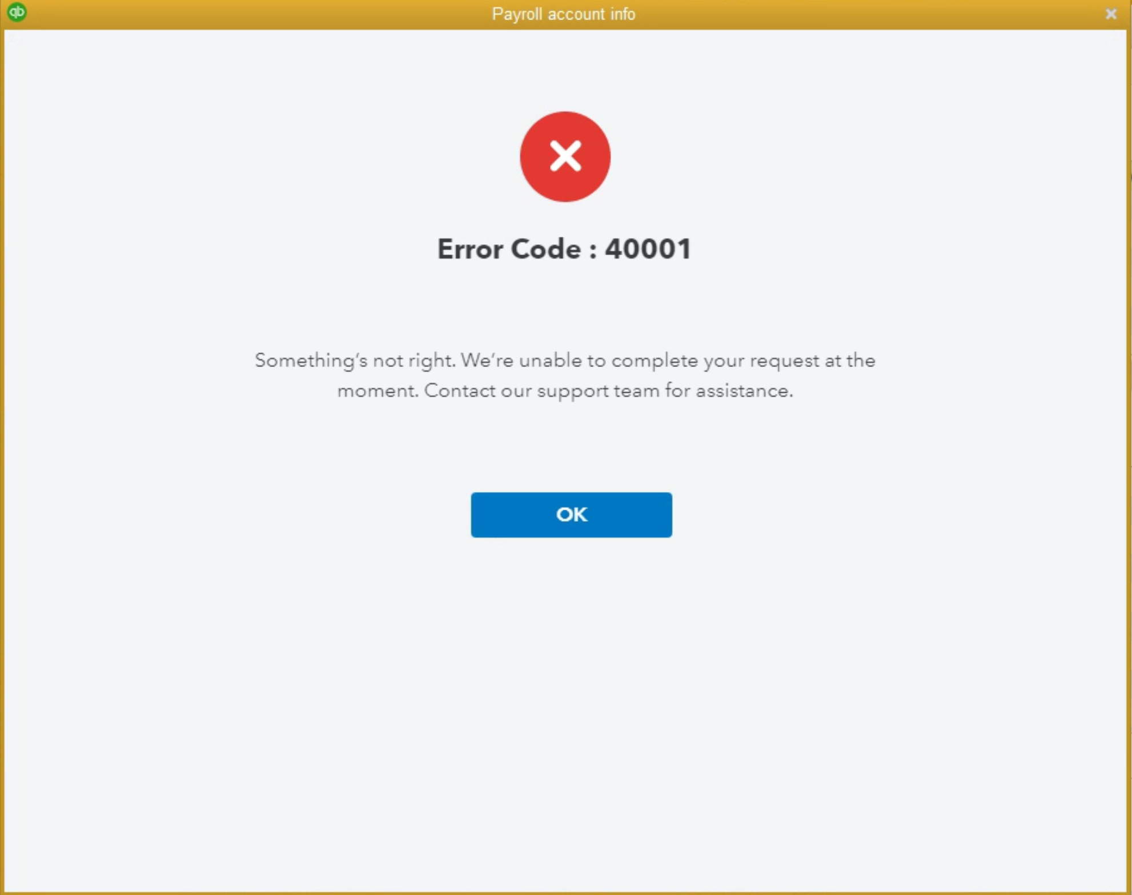Image resolution: width=1132 pixels, height=895 pixels.
Task: Click title bar area right of title
Action: click(x=868, y=14)
